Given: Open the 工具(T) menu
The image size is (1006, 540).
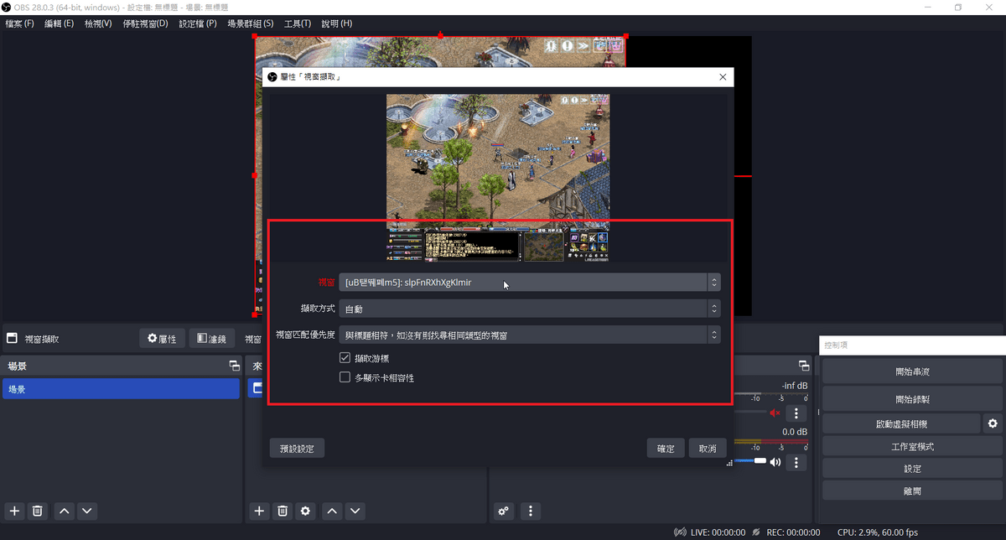Looking at the screenshot, I should 298,23.
